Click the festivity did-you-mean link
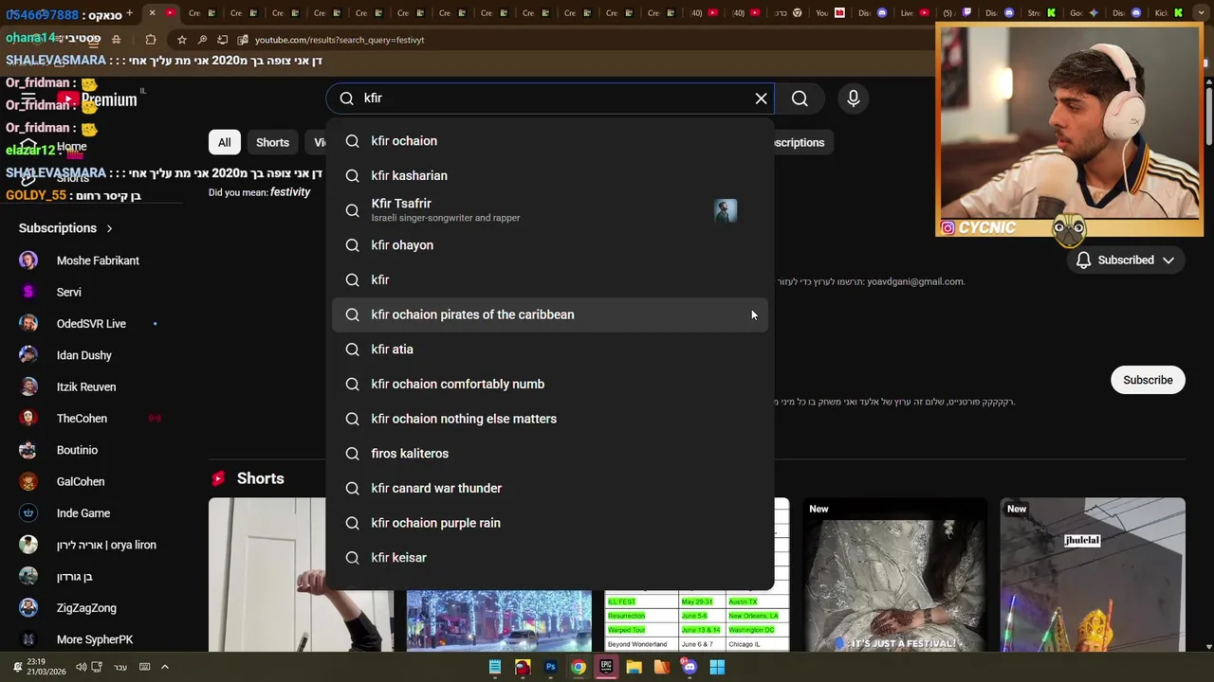 coord(290,192)
